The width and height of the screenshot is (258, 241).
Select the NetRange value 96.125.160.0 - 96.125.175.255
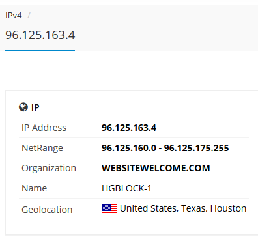pos(165,148)
